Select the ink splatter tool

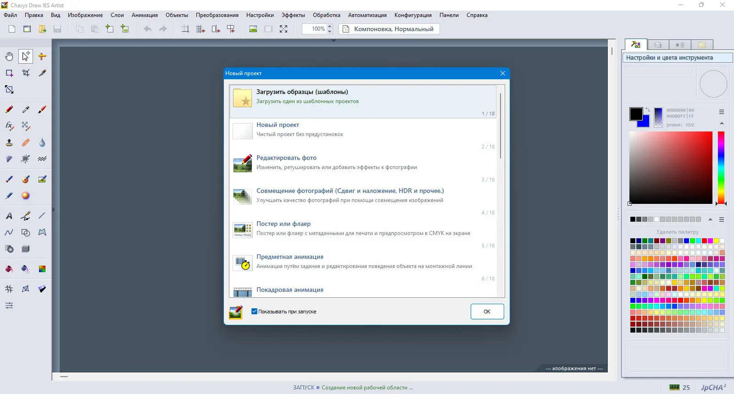pos(26,159)
